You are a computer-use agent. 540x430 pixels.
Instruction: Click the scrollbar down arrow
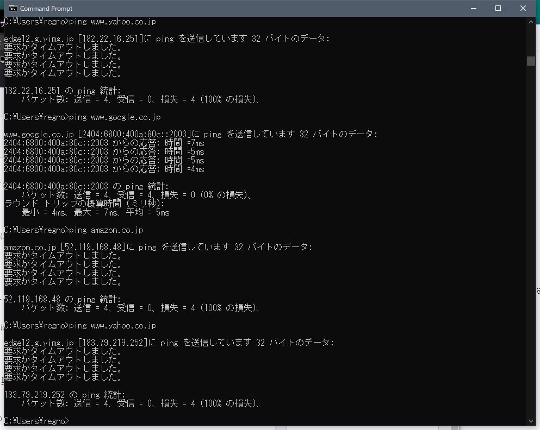(x=531, y=421)
